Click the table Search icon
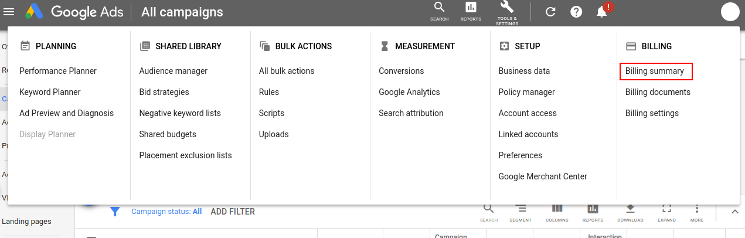The width and height of the screenshot is (745, 238). 489,213
